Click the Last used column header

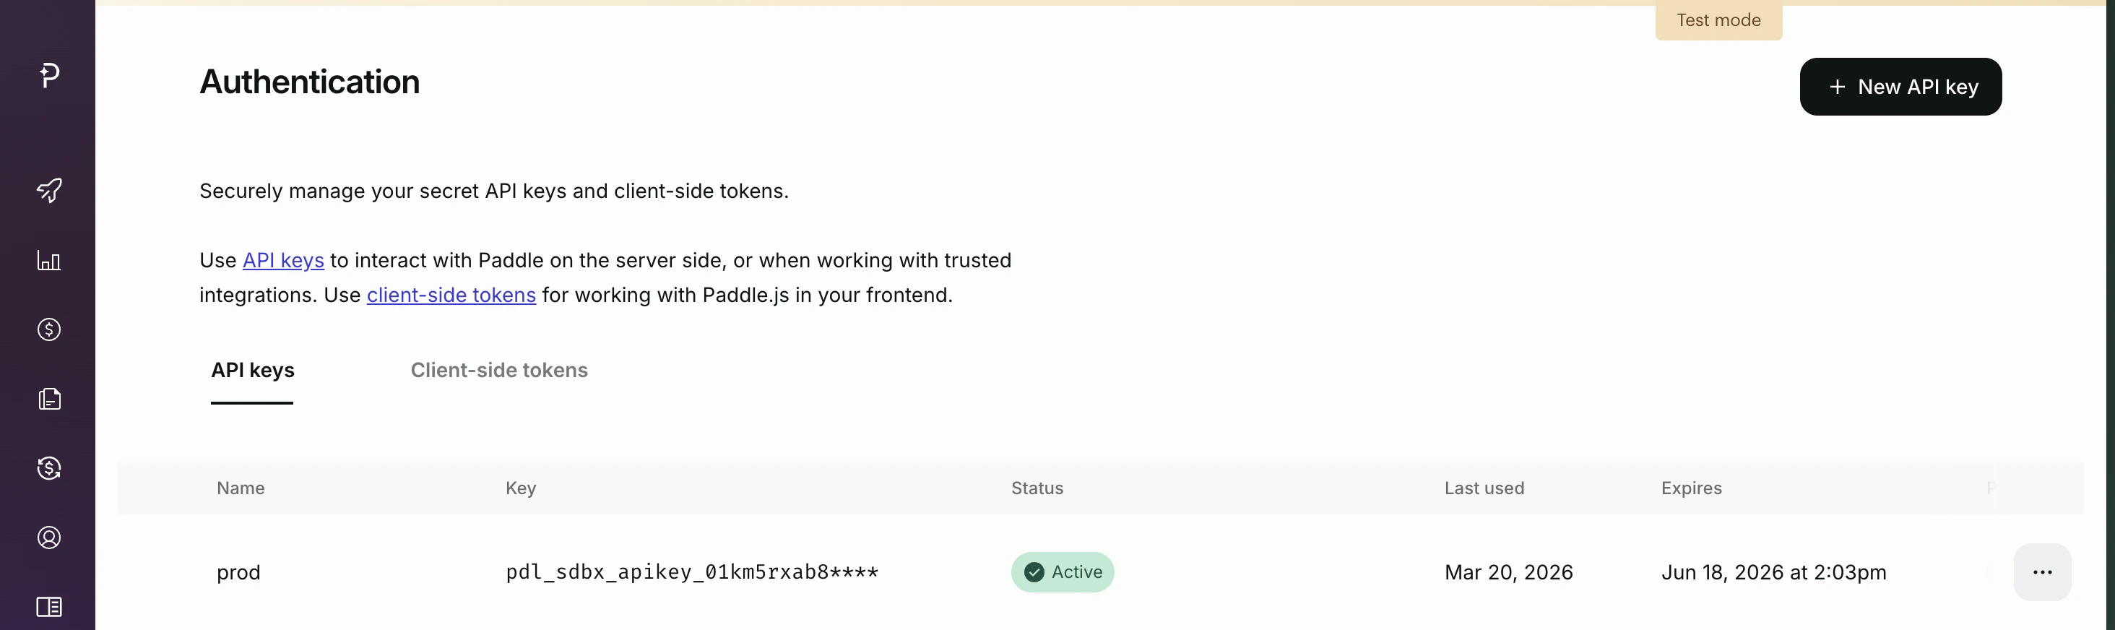[1484, 488]
